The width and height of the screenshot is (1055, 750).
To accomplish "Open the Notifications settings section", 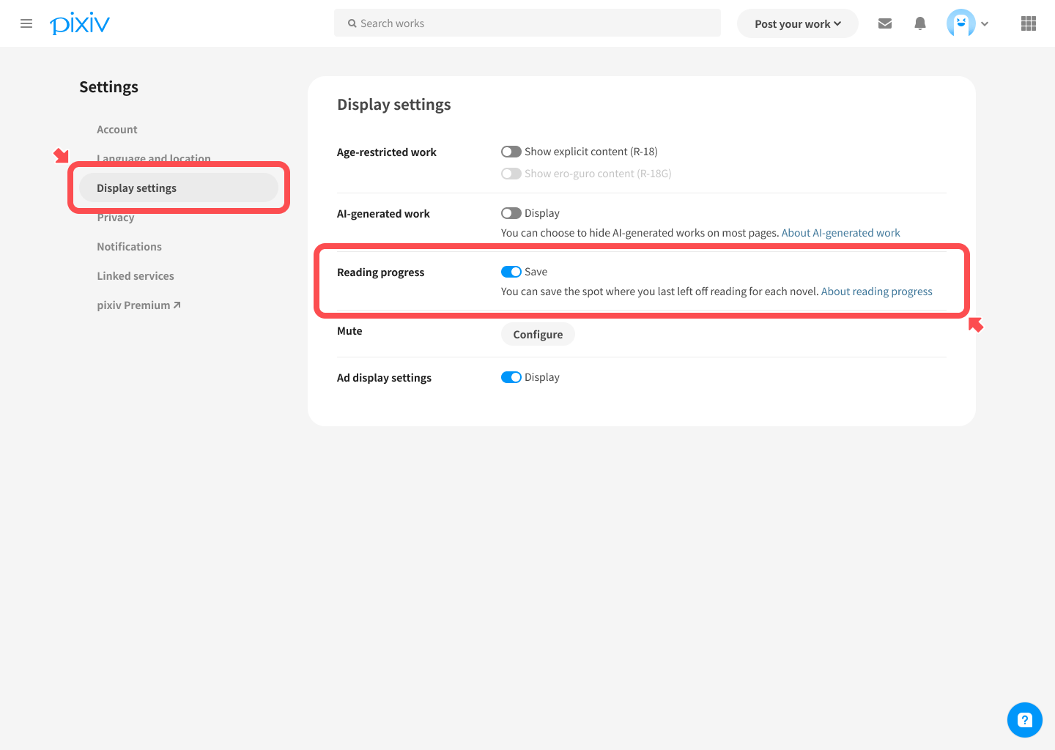I will 129,246.
